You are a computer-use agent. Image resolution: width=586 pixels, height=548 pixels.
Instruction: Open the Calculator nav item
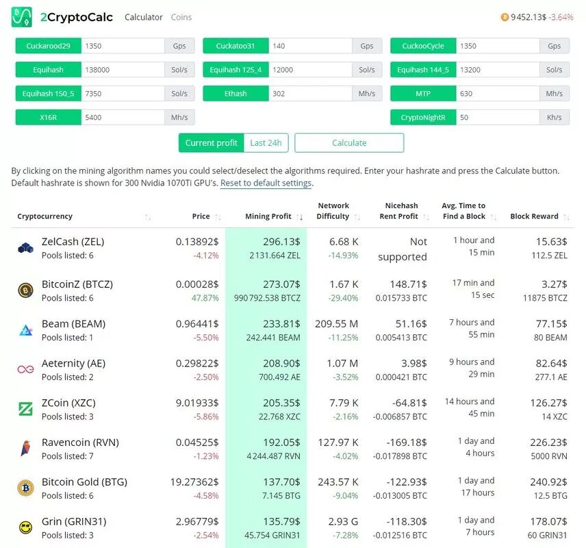click(x=144, y=17)
